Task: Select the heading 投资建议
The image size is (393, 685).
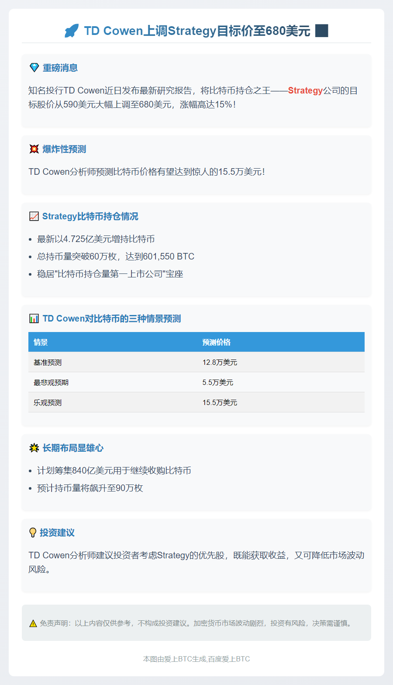Action: pyautogui.click(x=57, y=533)
